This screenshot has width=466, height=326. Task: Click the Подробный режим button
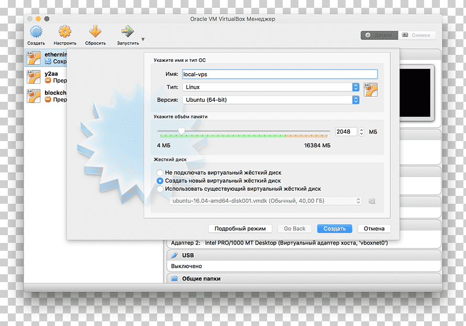[240, 229]
